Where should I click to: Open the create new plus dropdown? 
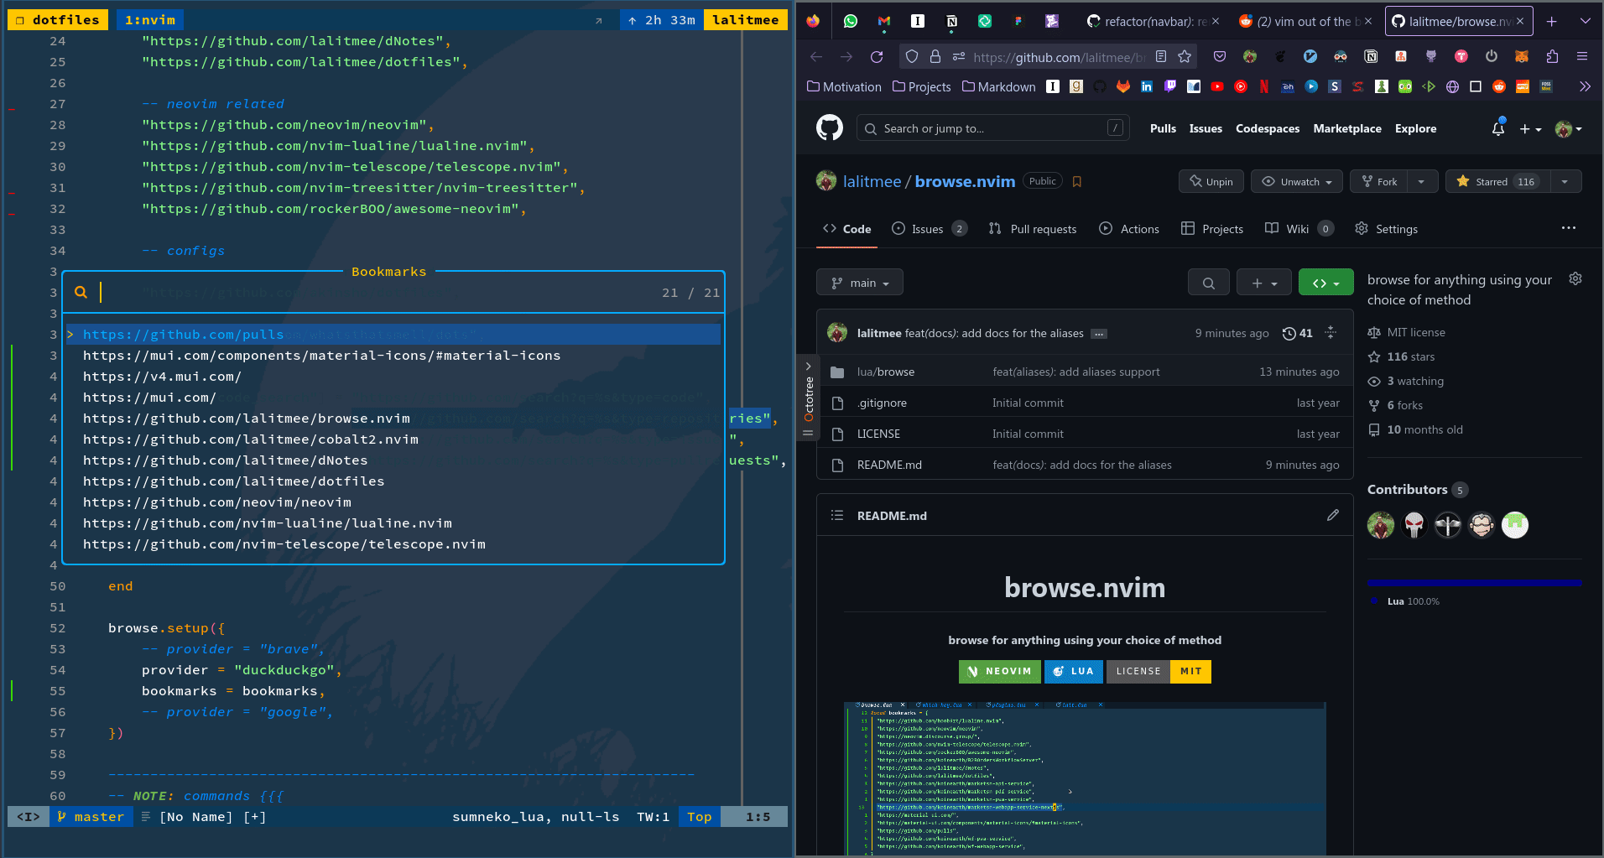point(1530,128)
